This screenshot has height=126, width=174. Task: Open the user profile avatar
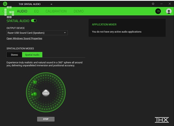tap(169, 11)
